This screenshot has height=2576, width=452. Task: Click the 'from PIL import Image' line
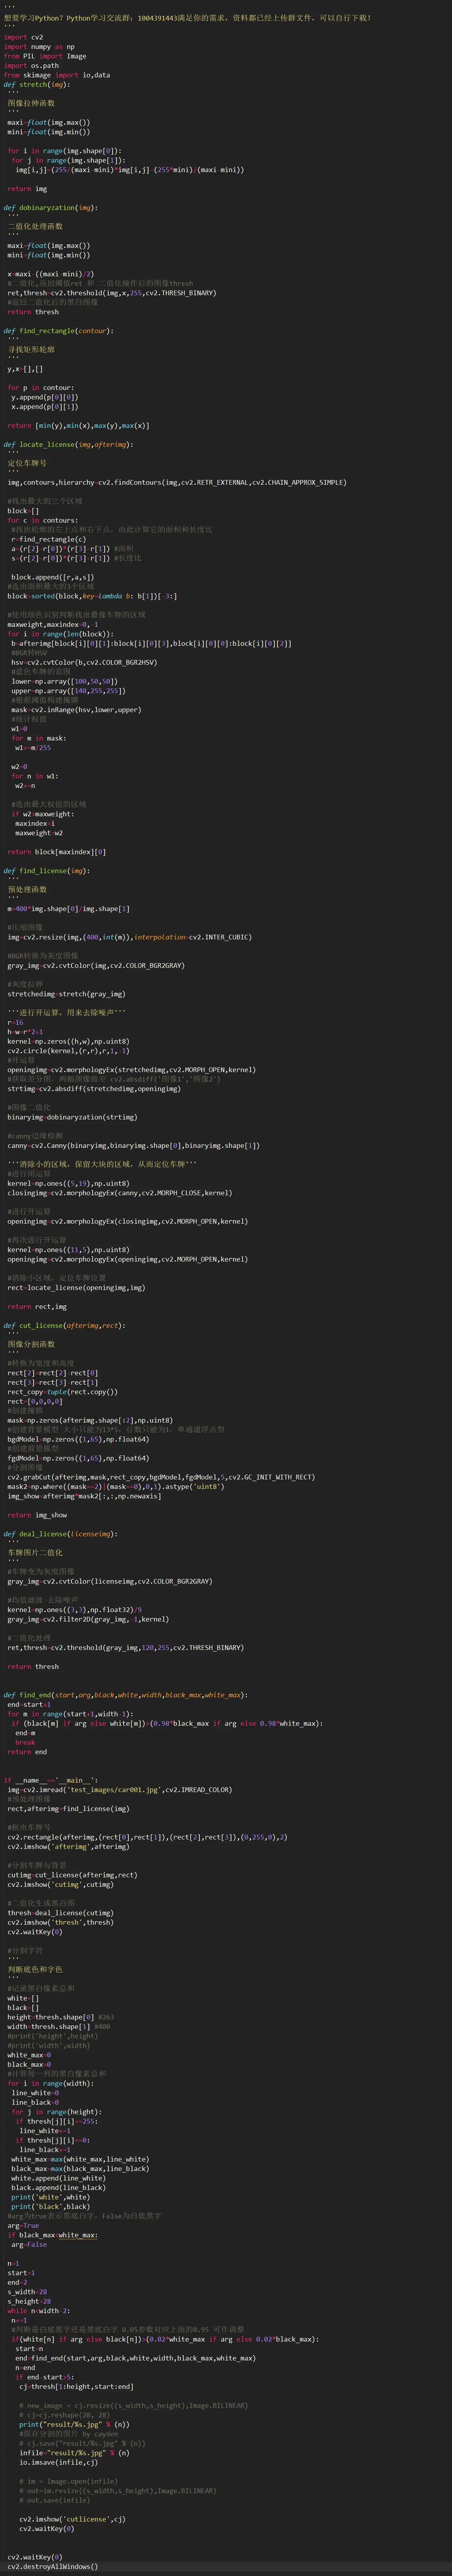[x=45, y=56]
